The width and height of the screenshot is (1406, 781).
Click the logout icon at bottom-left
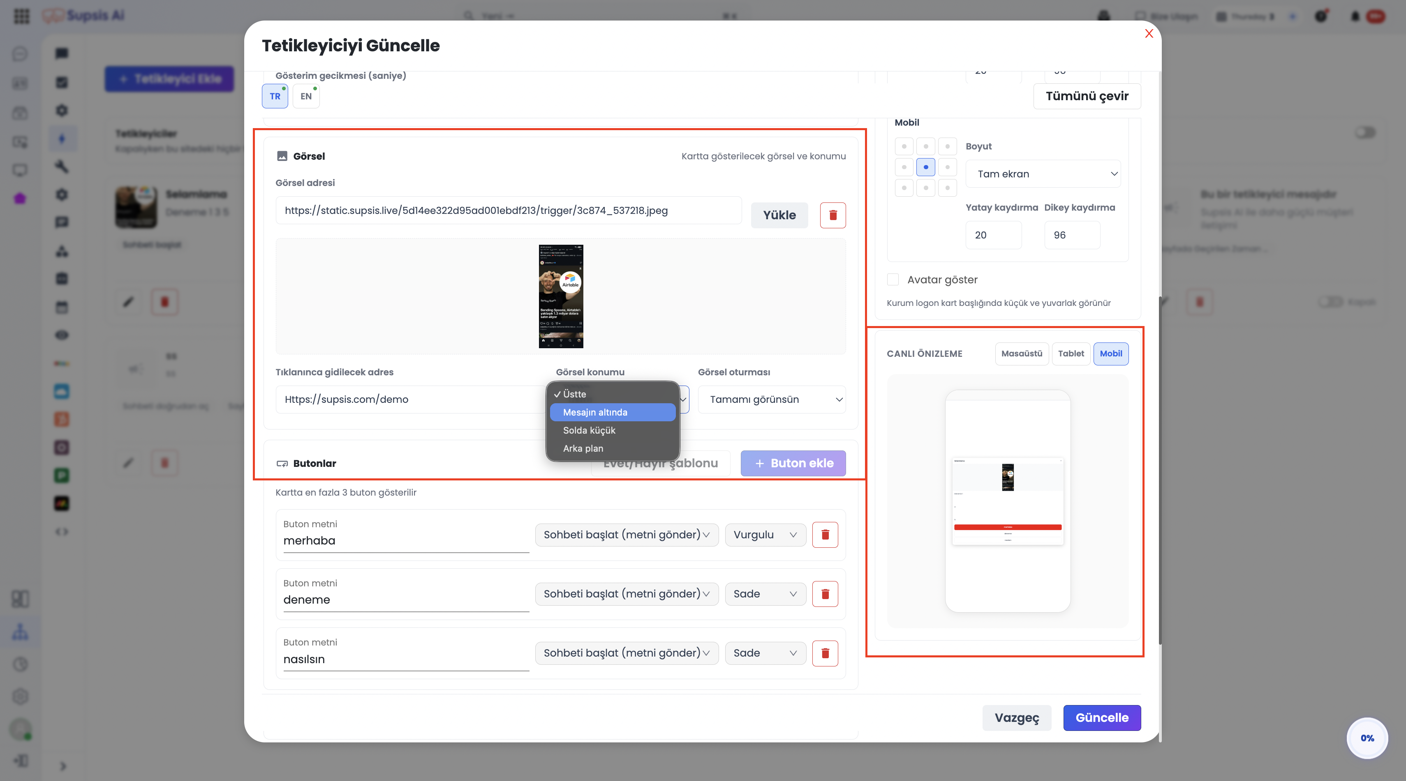click(20, 760)
